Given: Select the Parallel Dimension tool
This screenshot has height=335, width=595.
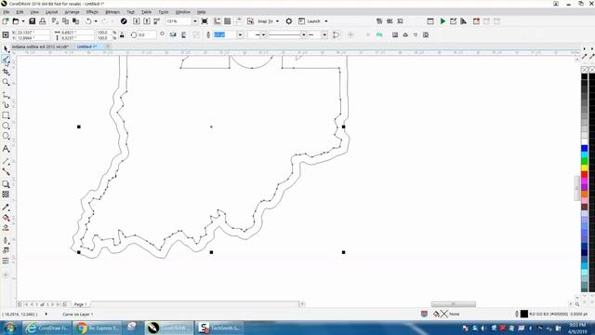Looking at the screenshot, I should pos(6,161).
